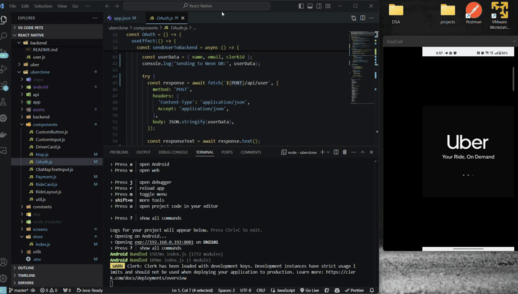Open the Extensions view in activity bar

(4, 86)
